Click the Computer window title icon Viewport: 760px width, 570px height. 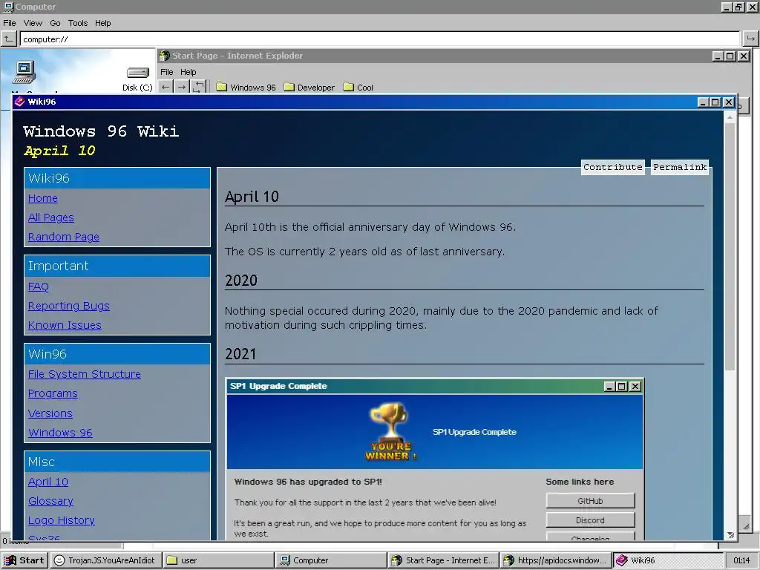[8, 7]
